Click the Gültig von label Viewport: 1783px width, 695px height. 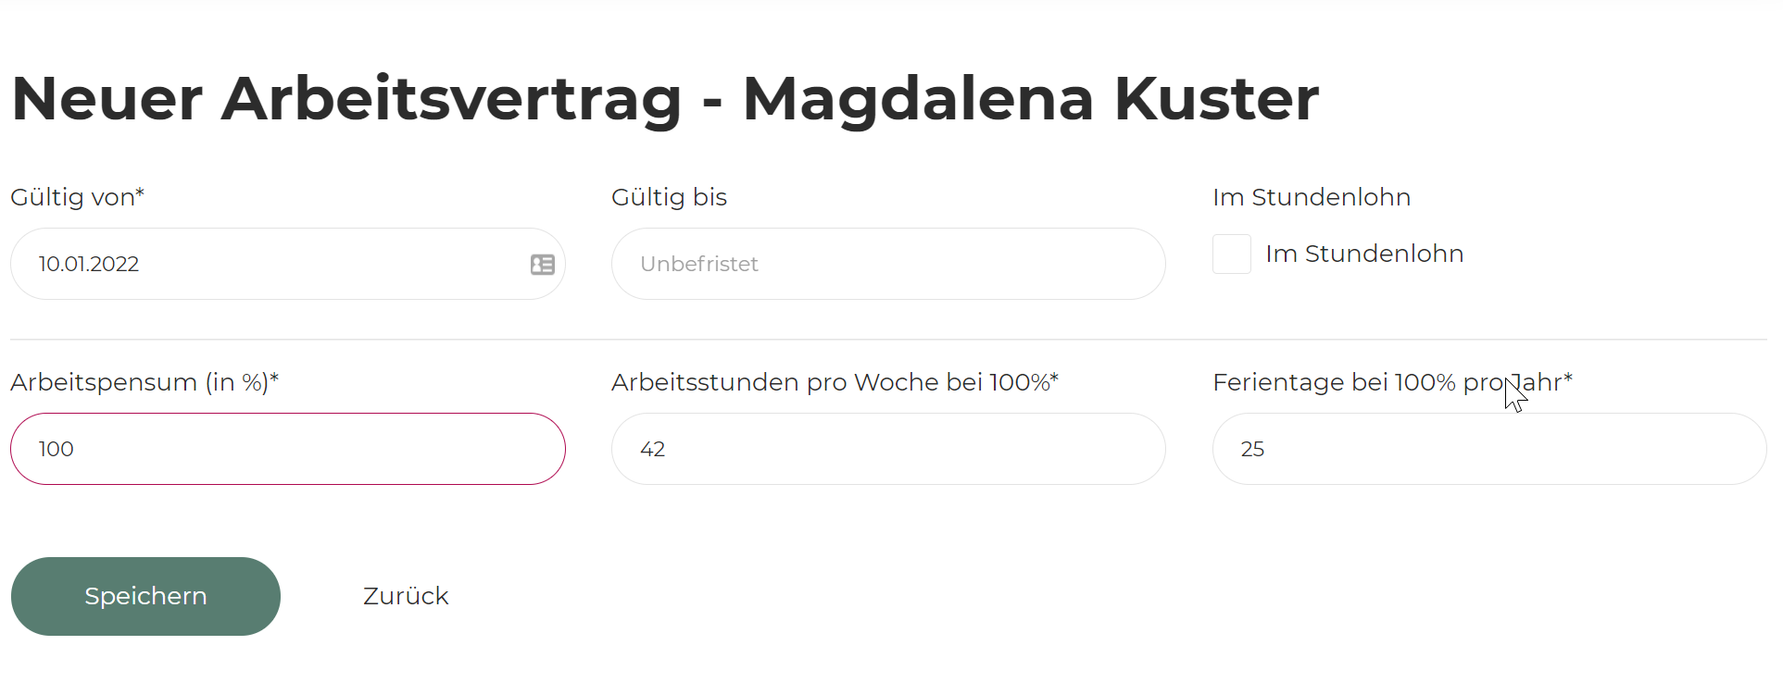pos(72,198)
